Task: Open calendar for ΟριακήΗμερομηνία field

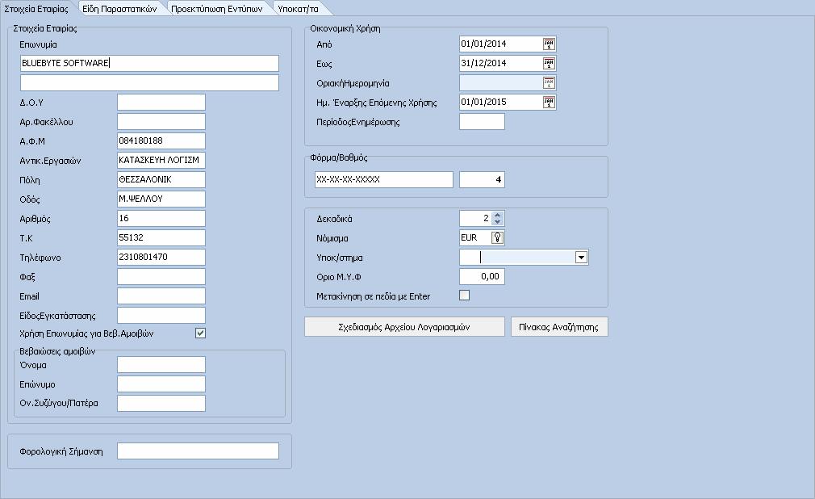Action: tap(549, 82)
